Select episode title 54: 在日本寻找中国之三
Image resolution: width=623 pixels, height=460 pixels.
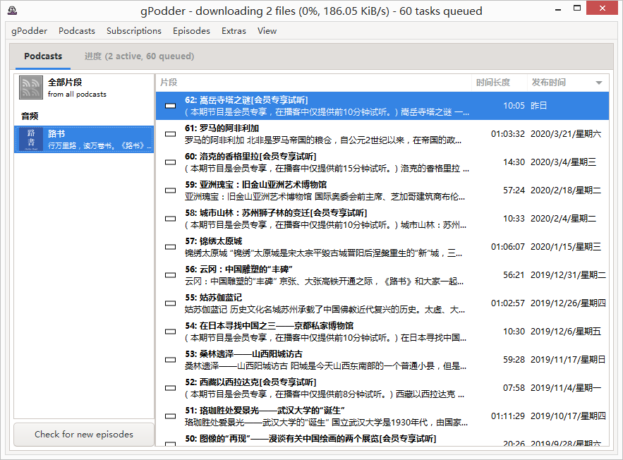tap(270, 326)
